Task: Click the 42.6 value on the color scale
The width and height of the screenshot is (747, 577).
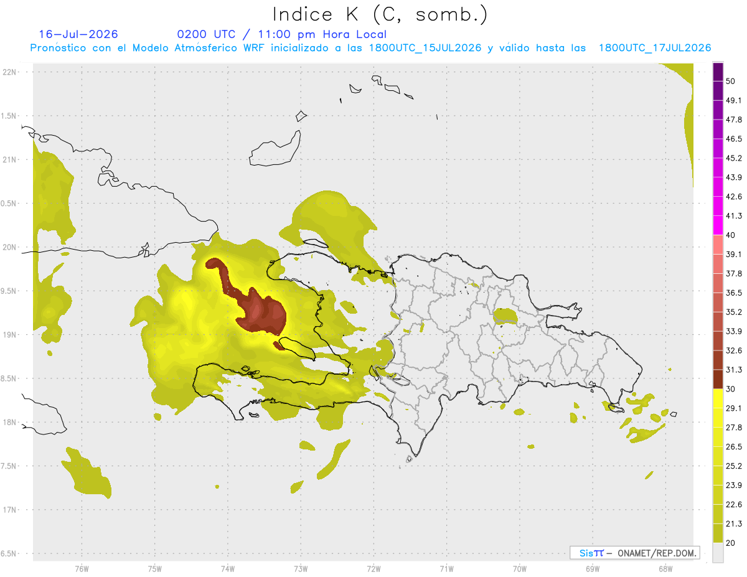Action: point(733,197)
